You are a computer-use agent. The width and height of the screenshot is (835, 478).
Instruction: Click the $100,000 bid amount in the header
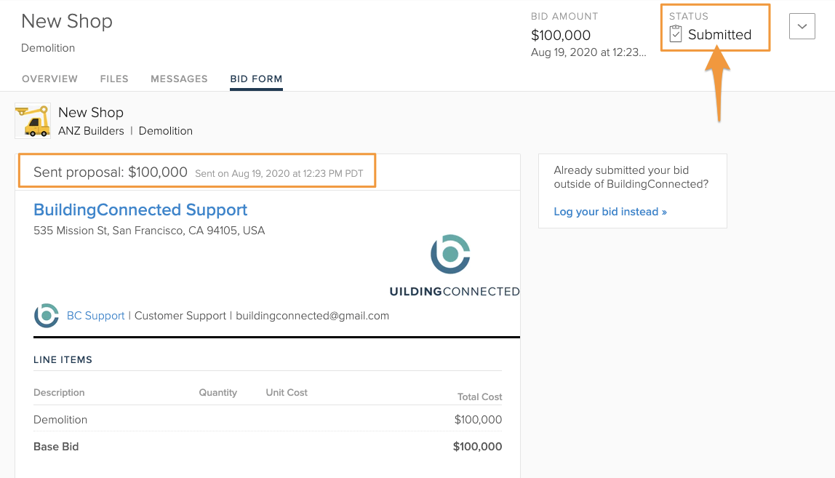(561, 35)
